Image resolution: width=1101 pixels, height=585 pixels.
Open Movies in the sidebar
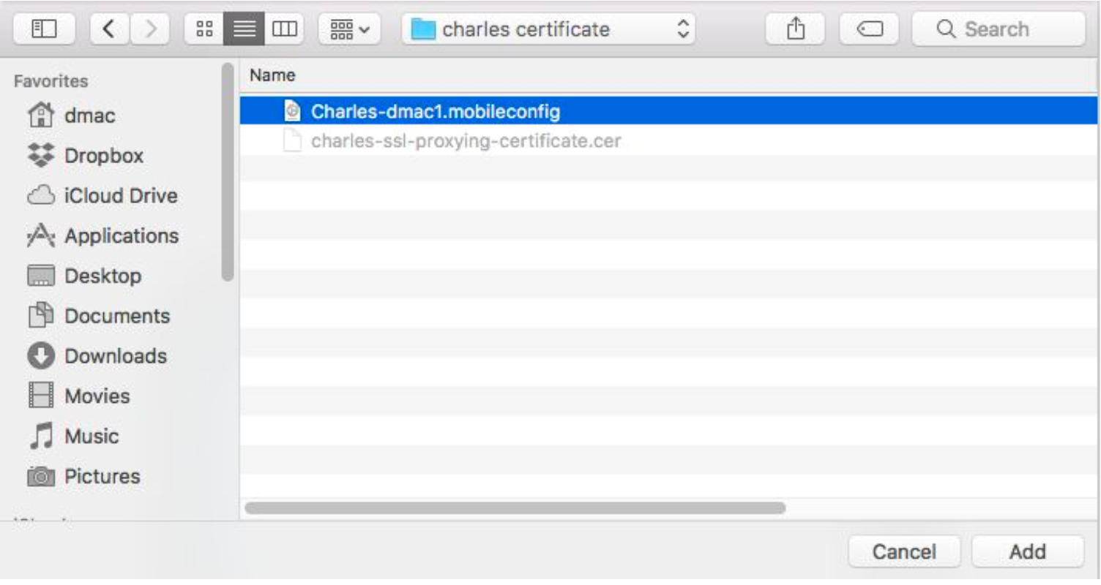point(78,396)
